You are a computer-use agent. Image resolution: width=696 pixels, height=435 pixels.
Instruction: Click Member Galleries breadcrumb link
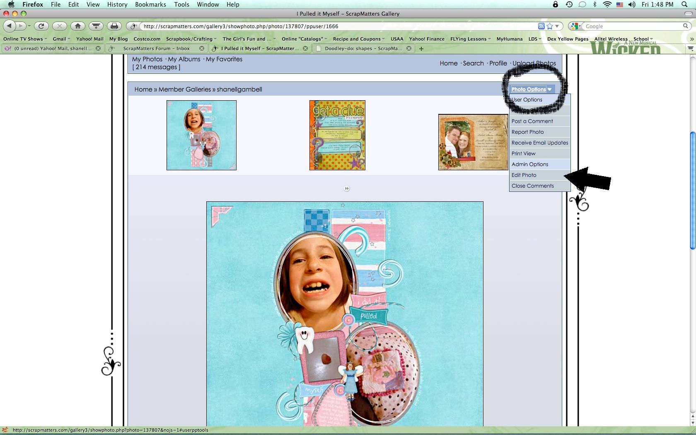tap(185, 89)
